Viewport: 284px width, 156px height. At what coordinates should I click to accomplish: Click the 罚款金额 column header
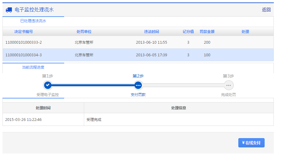[x=207, y=32]
